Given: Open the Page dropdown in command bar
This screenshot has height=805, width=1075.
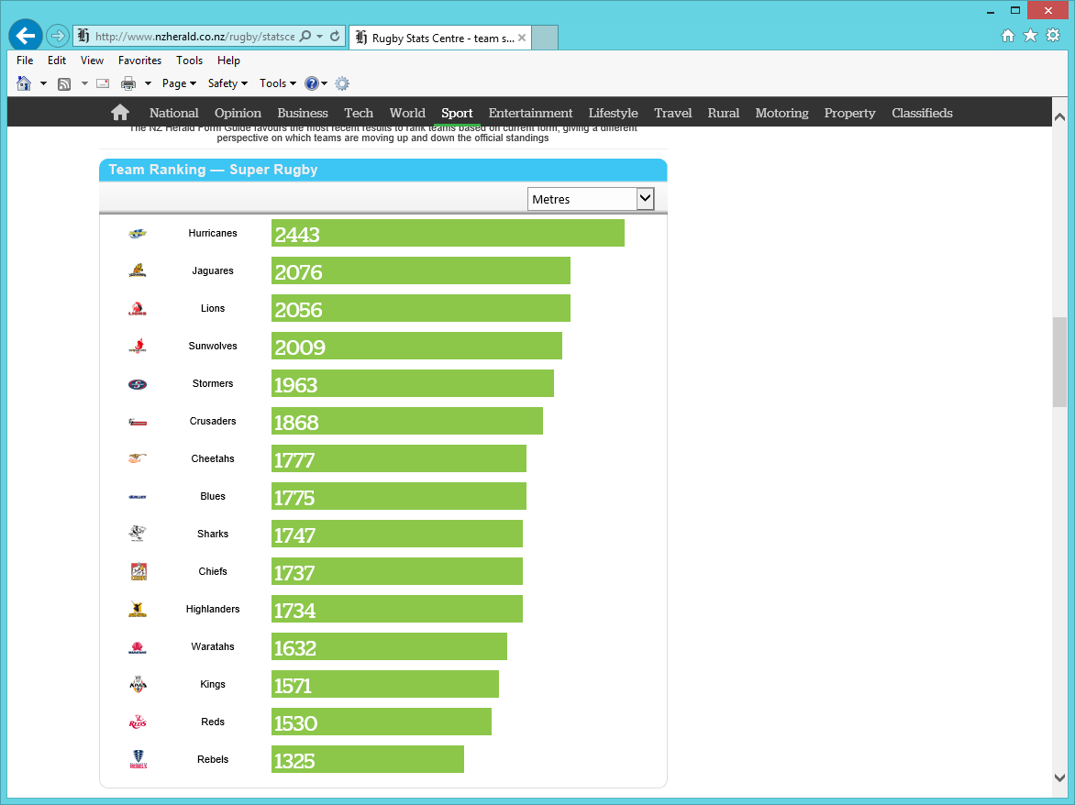Looking at the screenshot, I should [179, 83].
